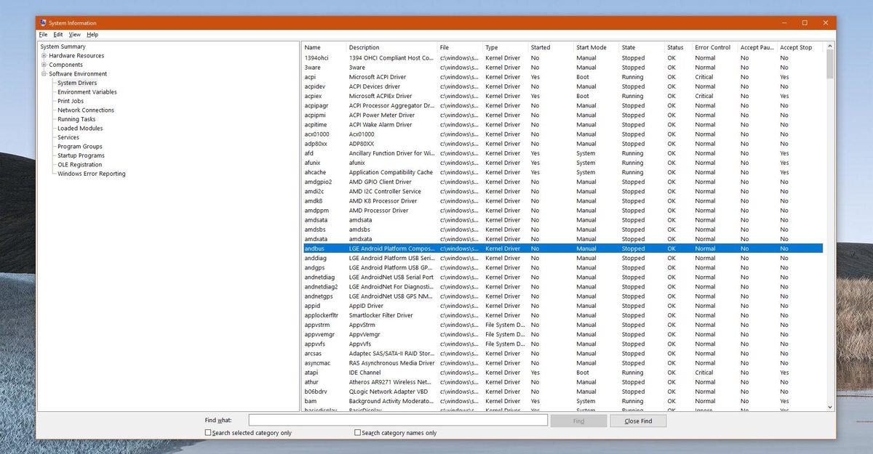
Task: Click inside the Find what field
Action: pyautogui.click(x=396, y=419)
